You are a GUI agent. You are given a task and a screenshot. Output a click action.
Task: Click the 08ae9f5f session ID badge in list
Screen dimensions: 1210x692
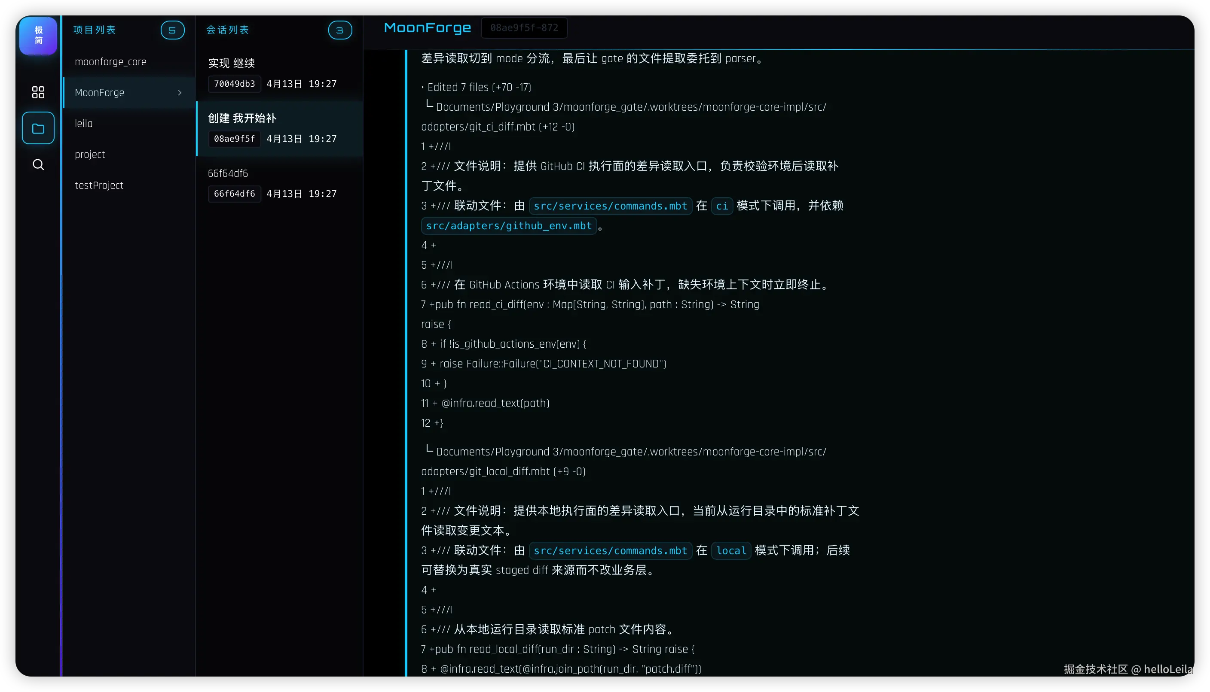point(235,139)
